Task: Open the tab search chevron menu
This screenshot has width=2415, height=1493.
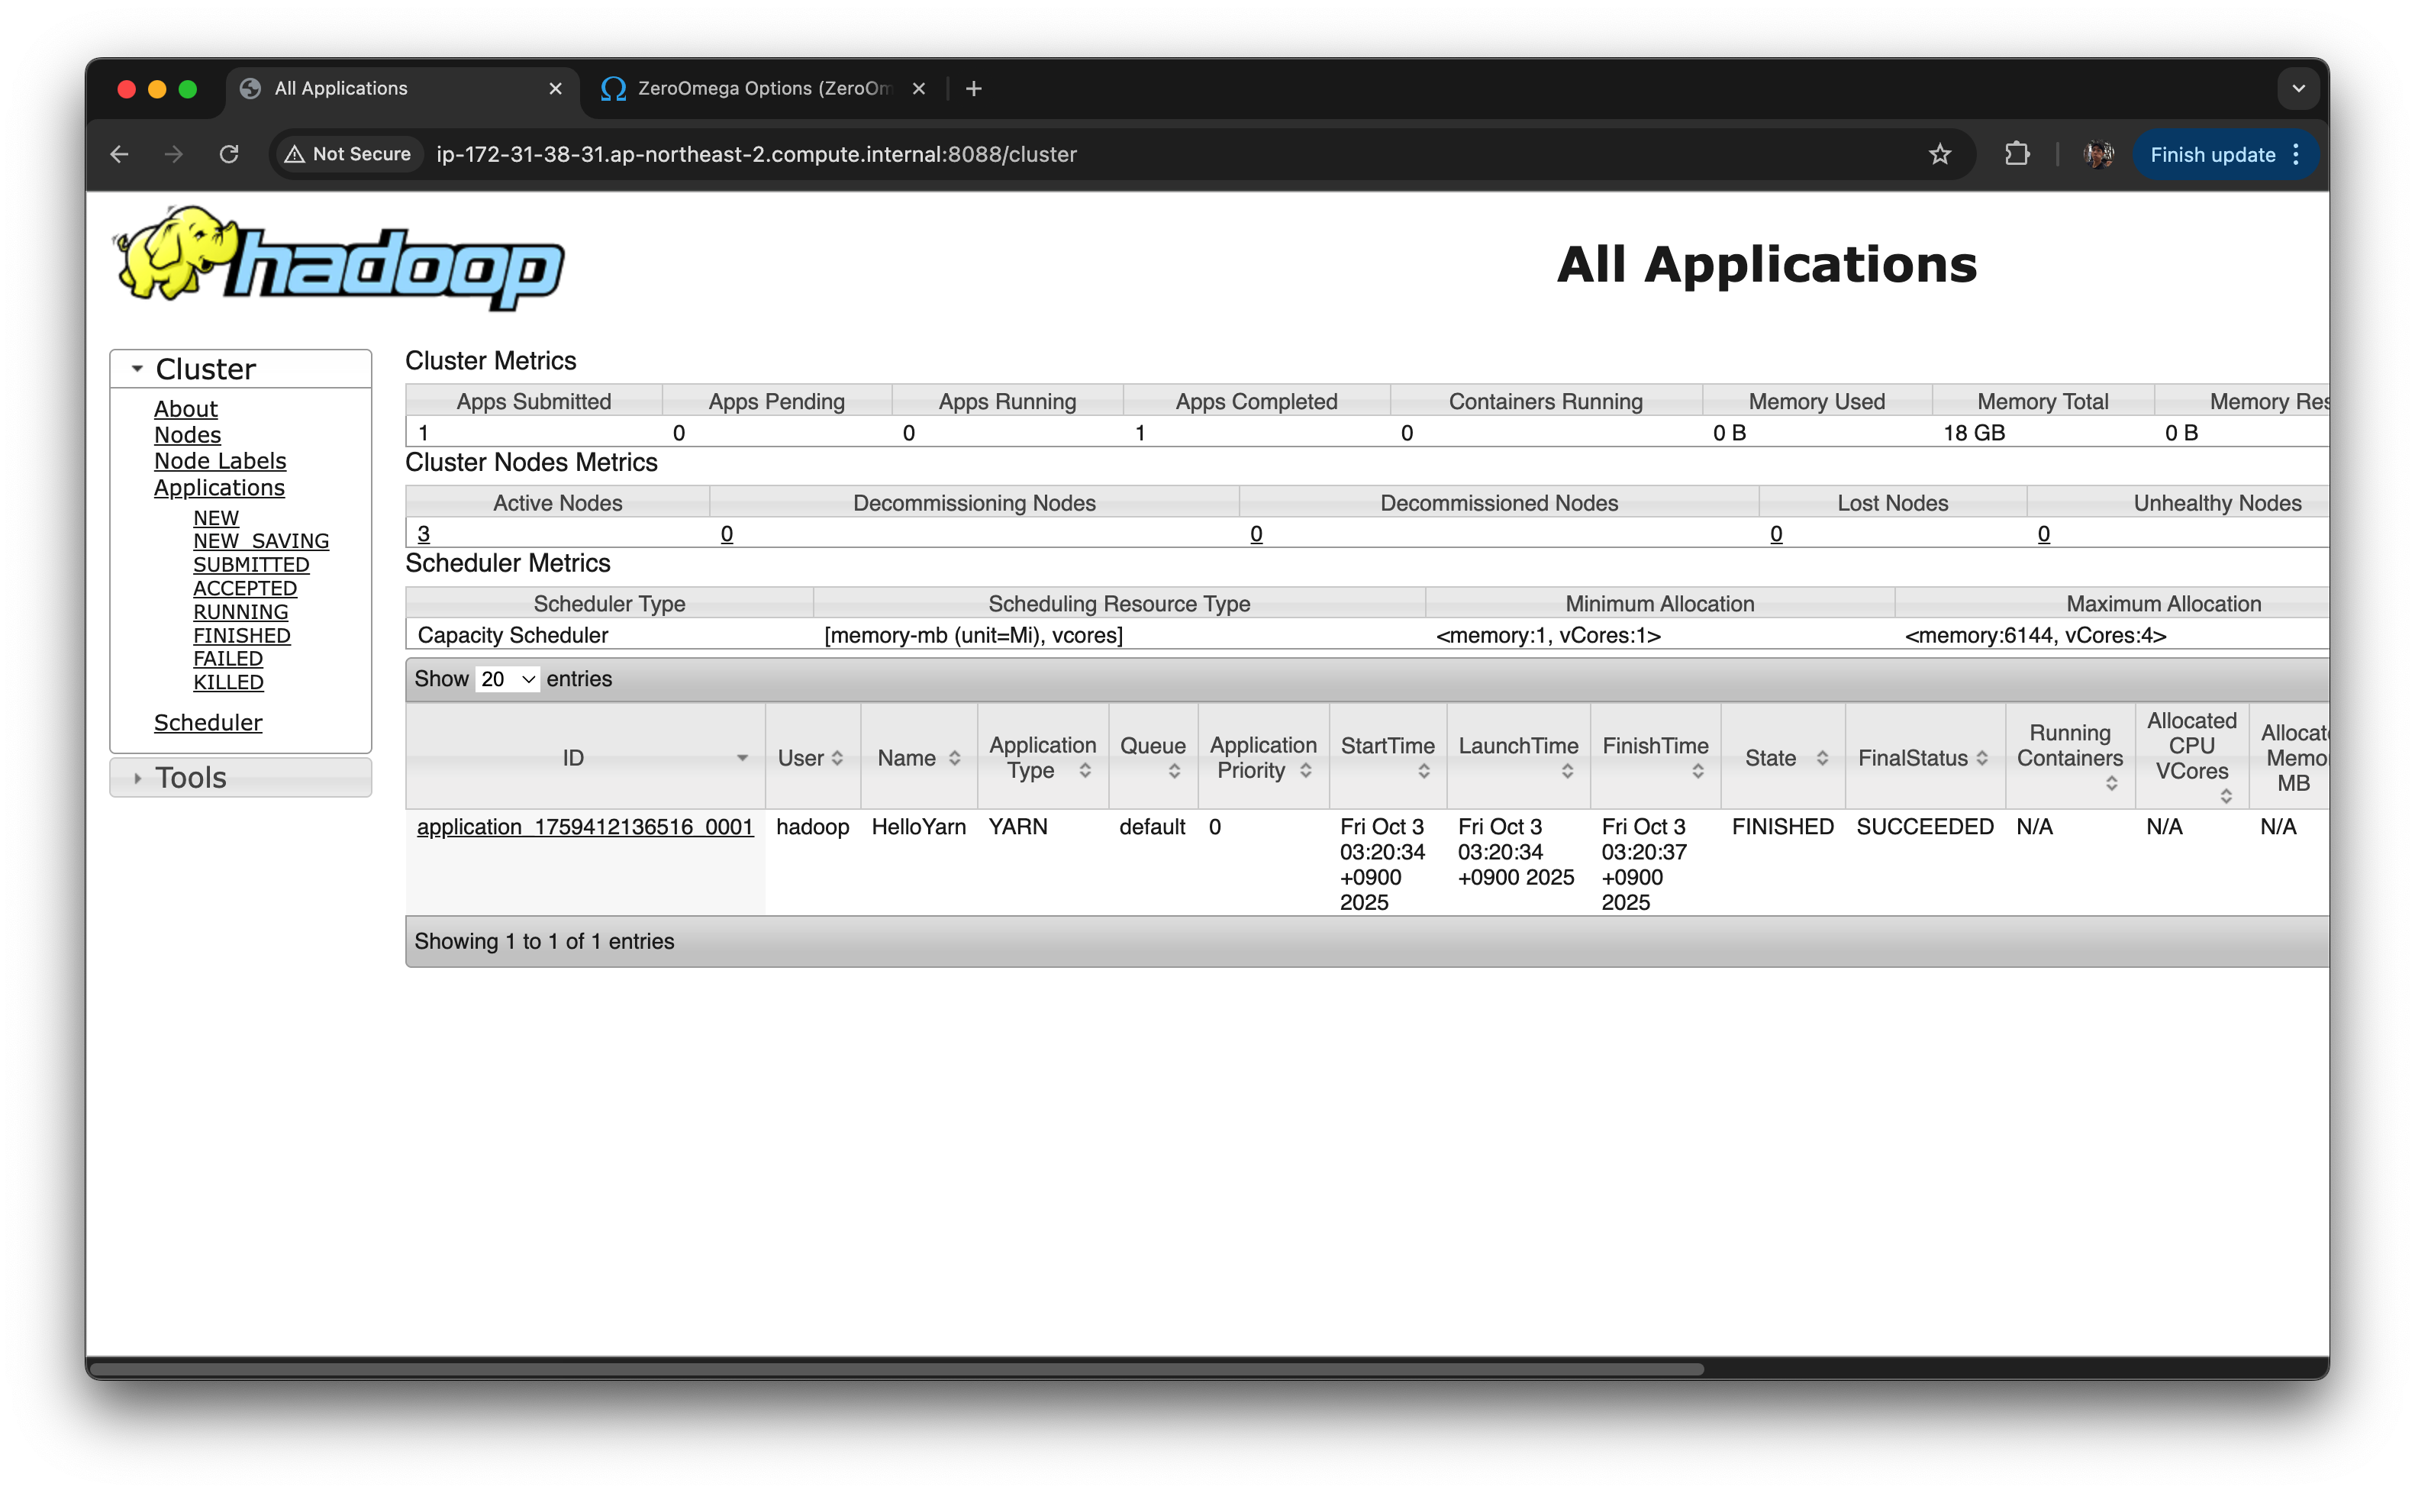Action: click(2298, 89)
